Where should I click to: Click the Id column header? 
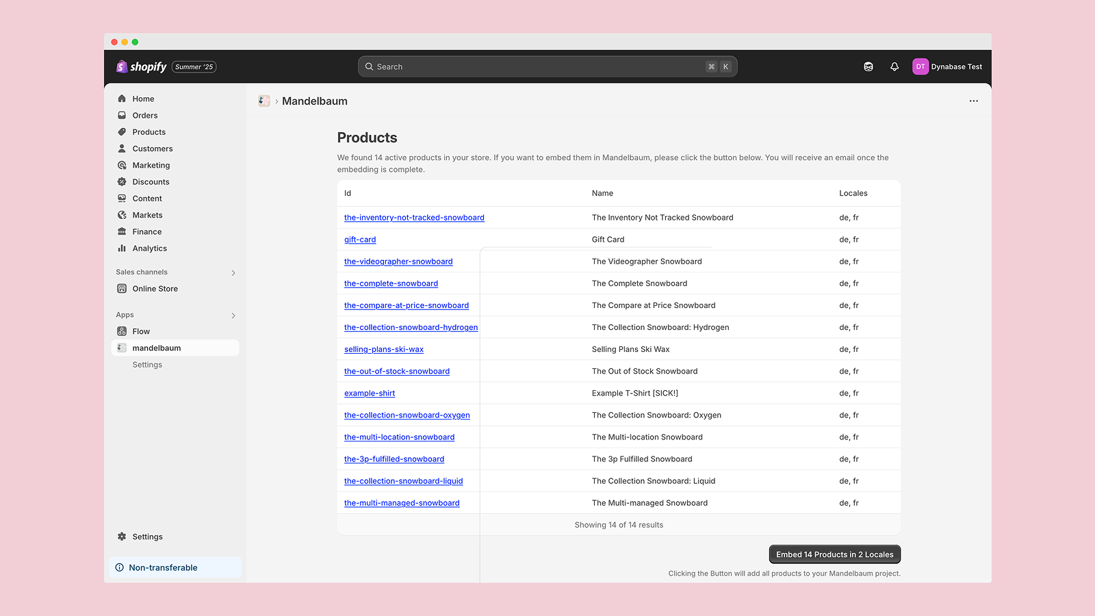(348, 193)
